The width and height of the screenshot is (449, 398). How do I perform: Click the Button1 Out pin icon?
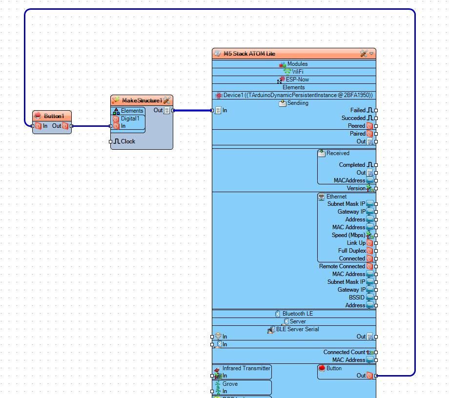(65, 126)
